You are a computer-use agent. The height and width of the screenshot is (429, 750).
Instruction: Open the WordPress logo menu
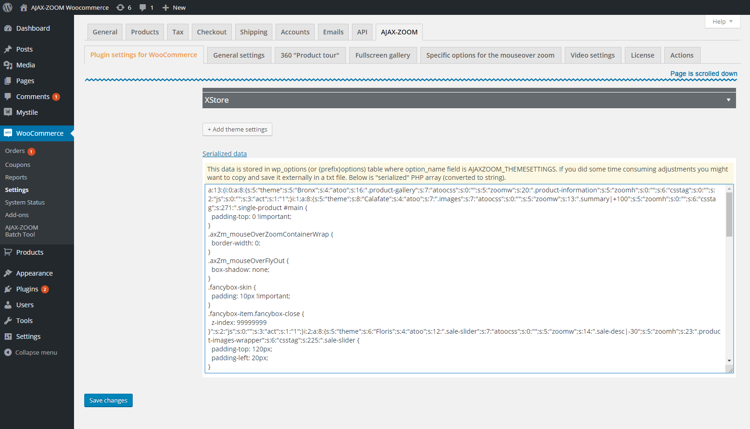7,7
